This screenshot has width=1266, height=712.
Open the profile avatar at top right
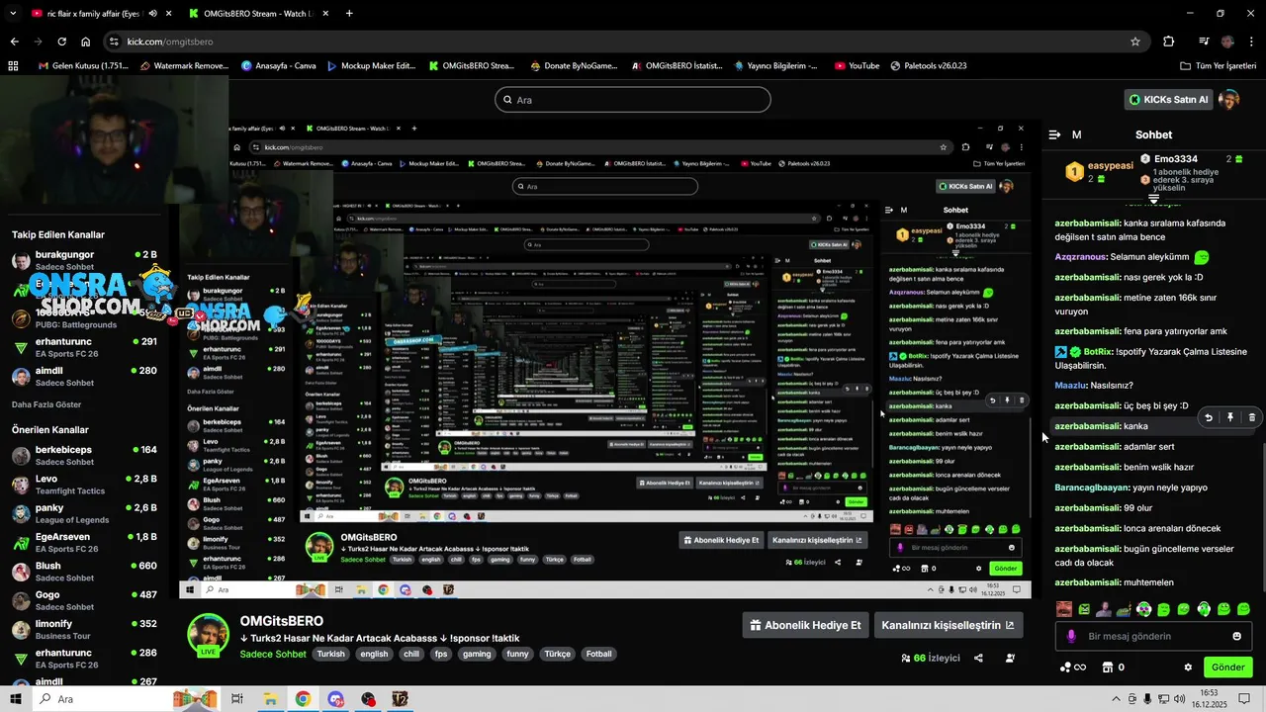click(x=1229, y=99)
